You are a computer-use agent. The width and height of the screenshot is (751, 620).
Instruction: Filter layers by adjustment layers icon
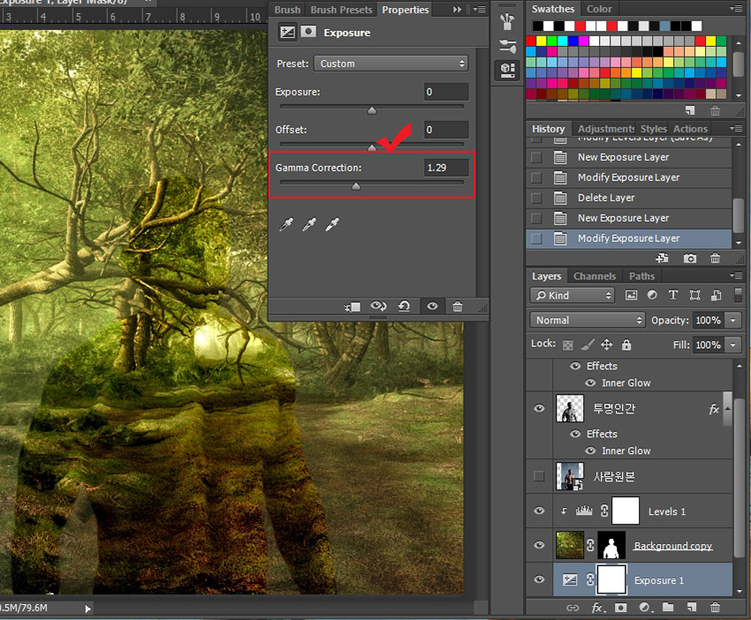pyautogui.click(x=652, y=295)
